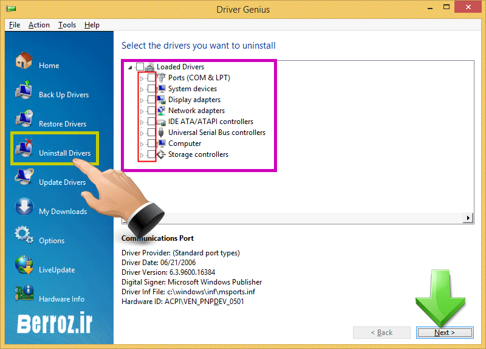Click the IDE ATA/ATAPI controllers icon

tap(161, 122)
